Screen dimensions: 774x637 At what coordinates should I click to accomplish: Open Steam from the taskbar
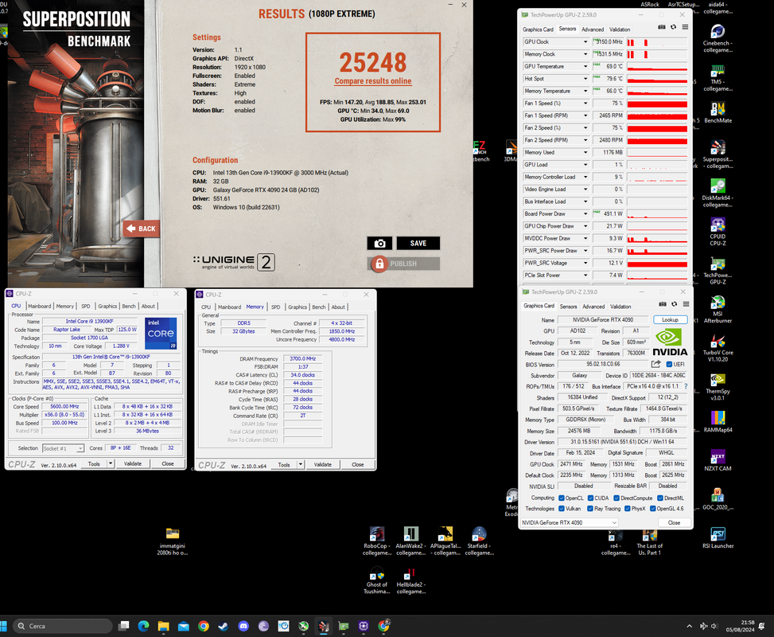(x=223, y=626)
